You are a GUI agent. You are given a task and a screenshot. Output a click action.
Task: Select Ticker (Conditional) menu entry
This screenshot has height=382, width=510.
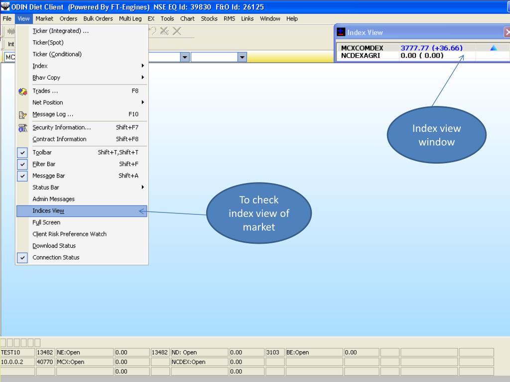click(x=82, y=54)
